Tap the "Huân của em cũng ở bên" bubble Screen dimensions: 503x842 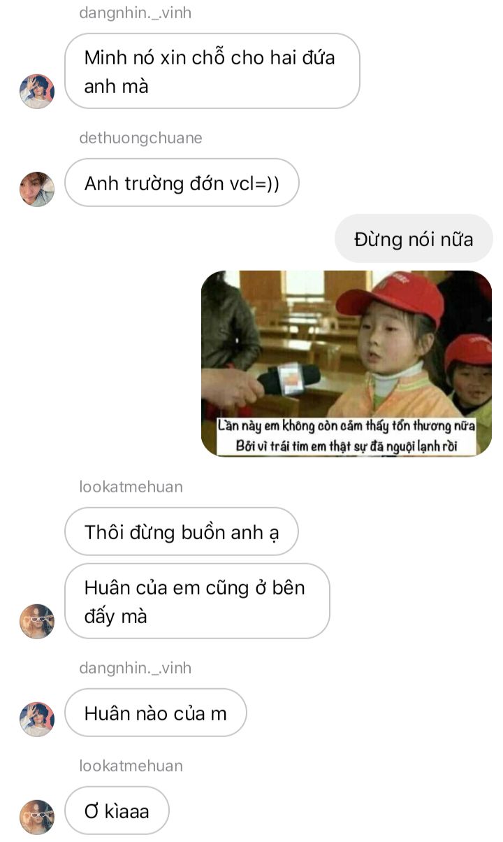coord(197,601)
